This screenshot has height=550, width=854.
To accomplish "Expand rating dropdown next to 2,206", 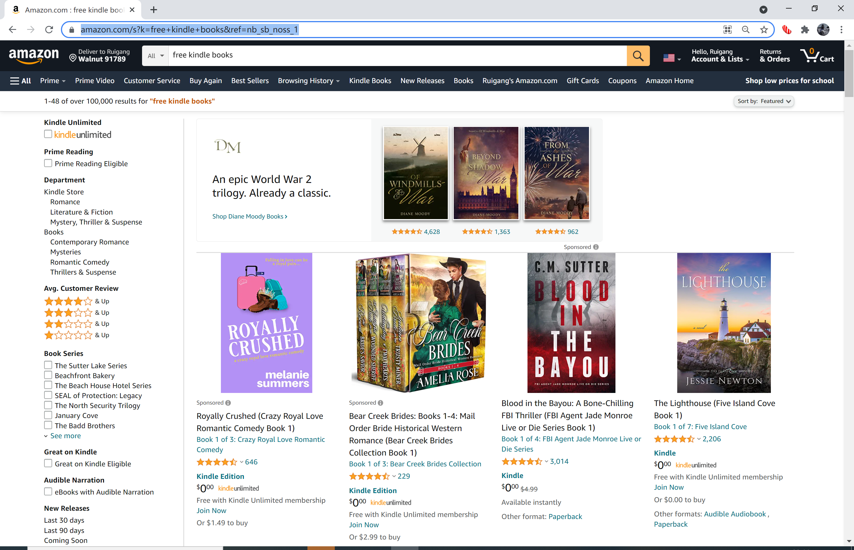I will 699,439.
